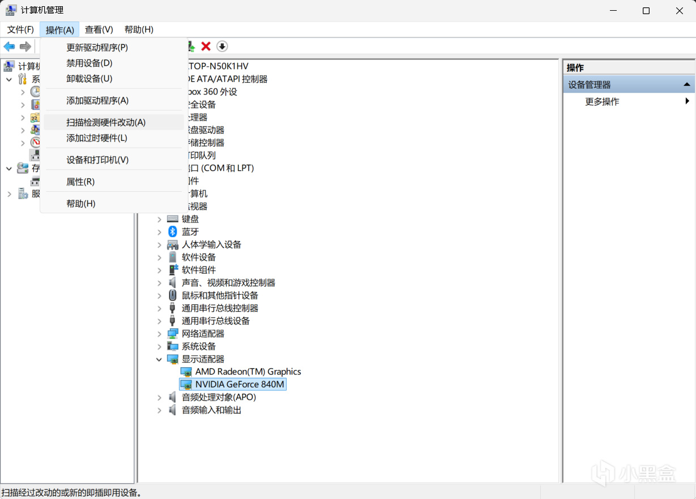Click the 软件设备 icon

point(173,257)
